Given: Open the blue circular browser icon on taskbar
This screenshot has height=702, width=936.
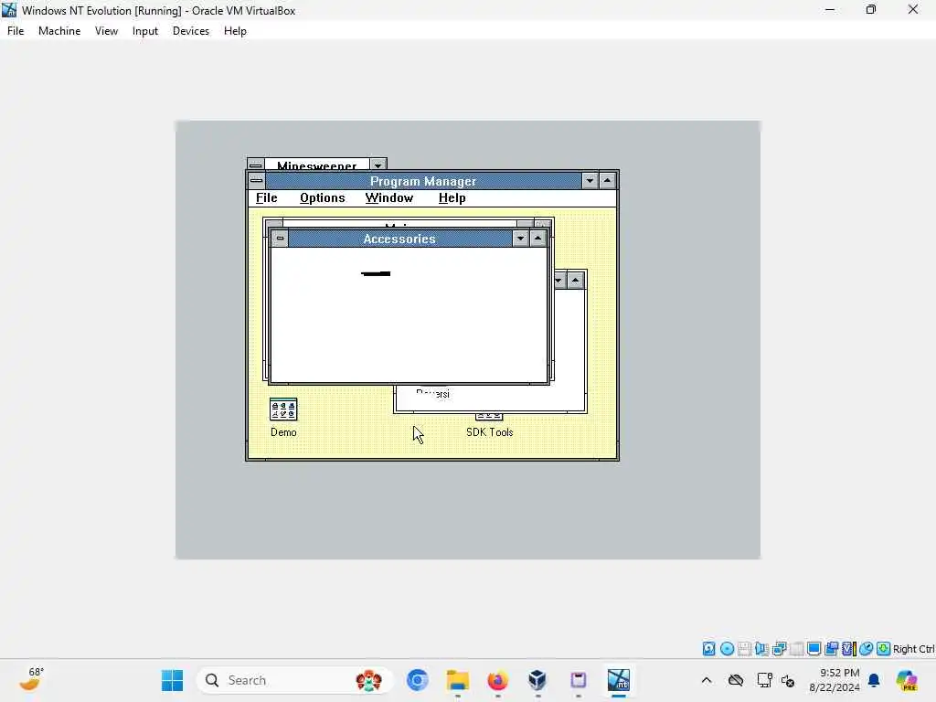Looking at the screenshot, I should click(417, 680).
